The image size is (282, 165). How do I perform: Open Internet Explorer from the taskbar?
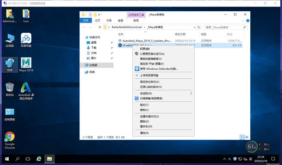[39, 159]
